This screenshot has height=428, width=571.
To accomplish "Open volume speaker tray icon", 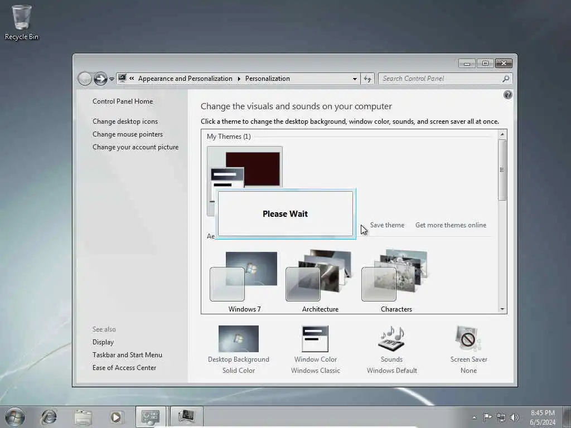I will (x=514, y=417).
